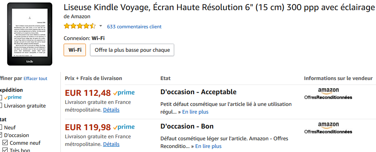Expand the rating breakdown dropdown arrow

click(101, 26)
